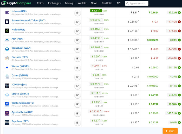Click the highlighted $ 1.11 Hshare price badge

click(x=96, y=11)
